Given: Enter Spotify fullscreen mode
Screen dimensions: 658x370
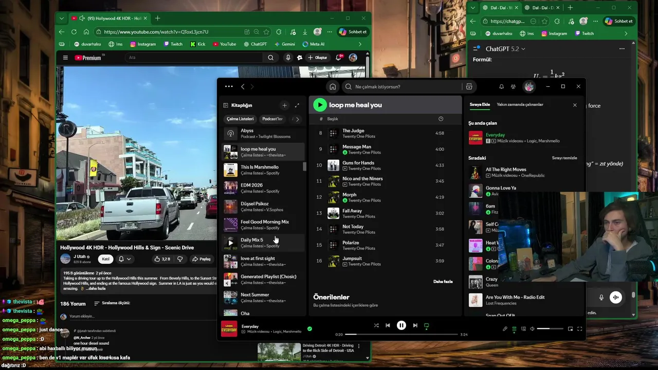Looking at the screenshot, I should point(579,329).
